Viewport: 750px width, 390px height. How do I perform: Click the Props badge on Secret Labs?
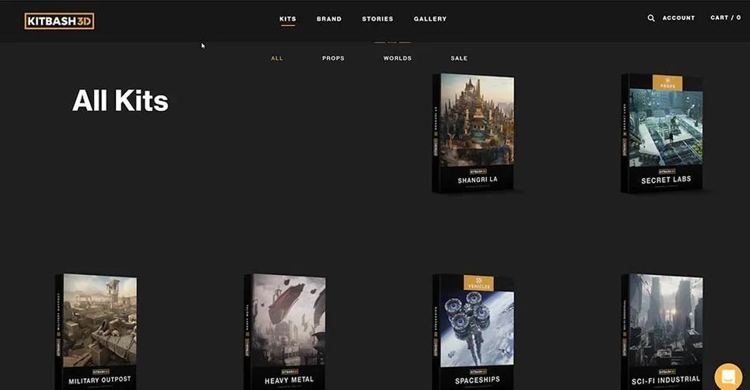pos(668,83)
